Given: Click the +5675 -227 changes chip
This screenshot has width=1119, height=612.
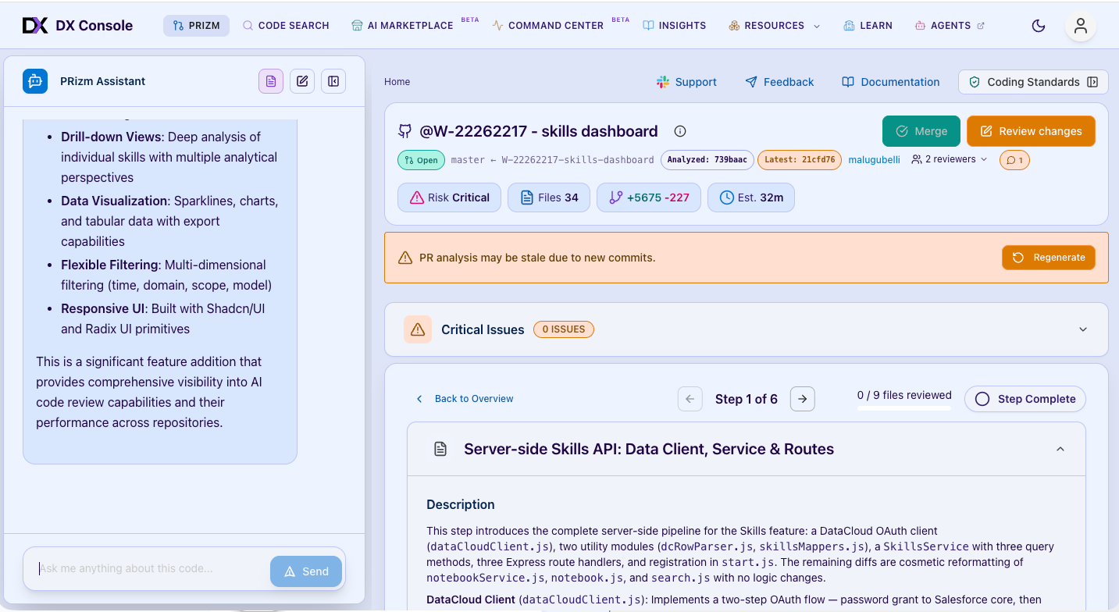Looking at the screenshot, I should coord(649,197).
